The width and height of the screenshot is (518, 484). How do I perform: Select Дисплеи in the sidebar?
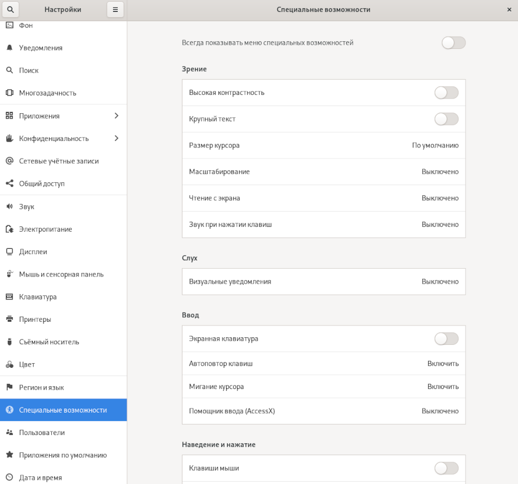pyautogui.click(x=33, y=252)
